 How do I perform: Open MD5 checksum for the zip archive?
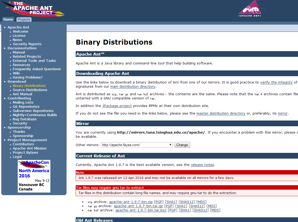(x=201, y=202)
